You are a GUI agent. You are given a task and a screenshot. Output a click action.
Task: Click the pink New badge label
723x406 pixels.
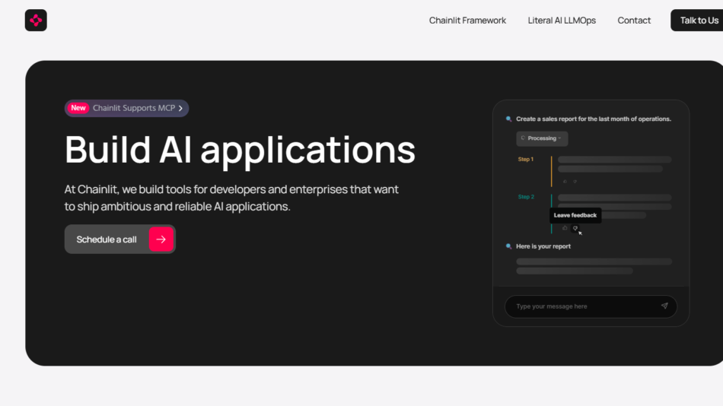coord(78,108)
